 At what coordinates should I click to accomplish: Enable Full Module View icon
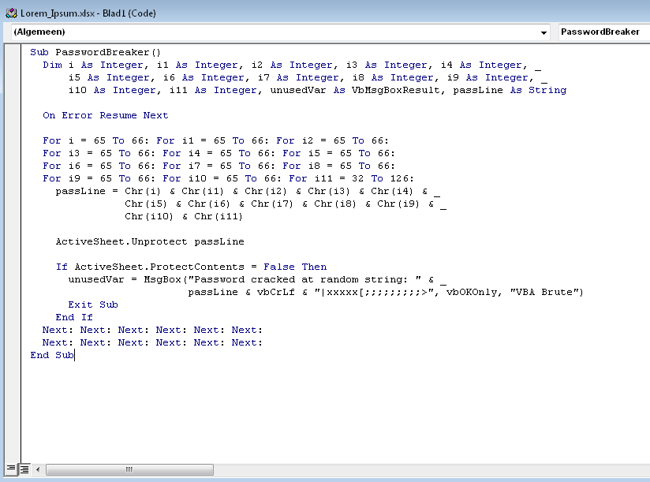click(24, 469)
